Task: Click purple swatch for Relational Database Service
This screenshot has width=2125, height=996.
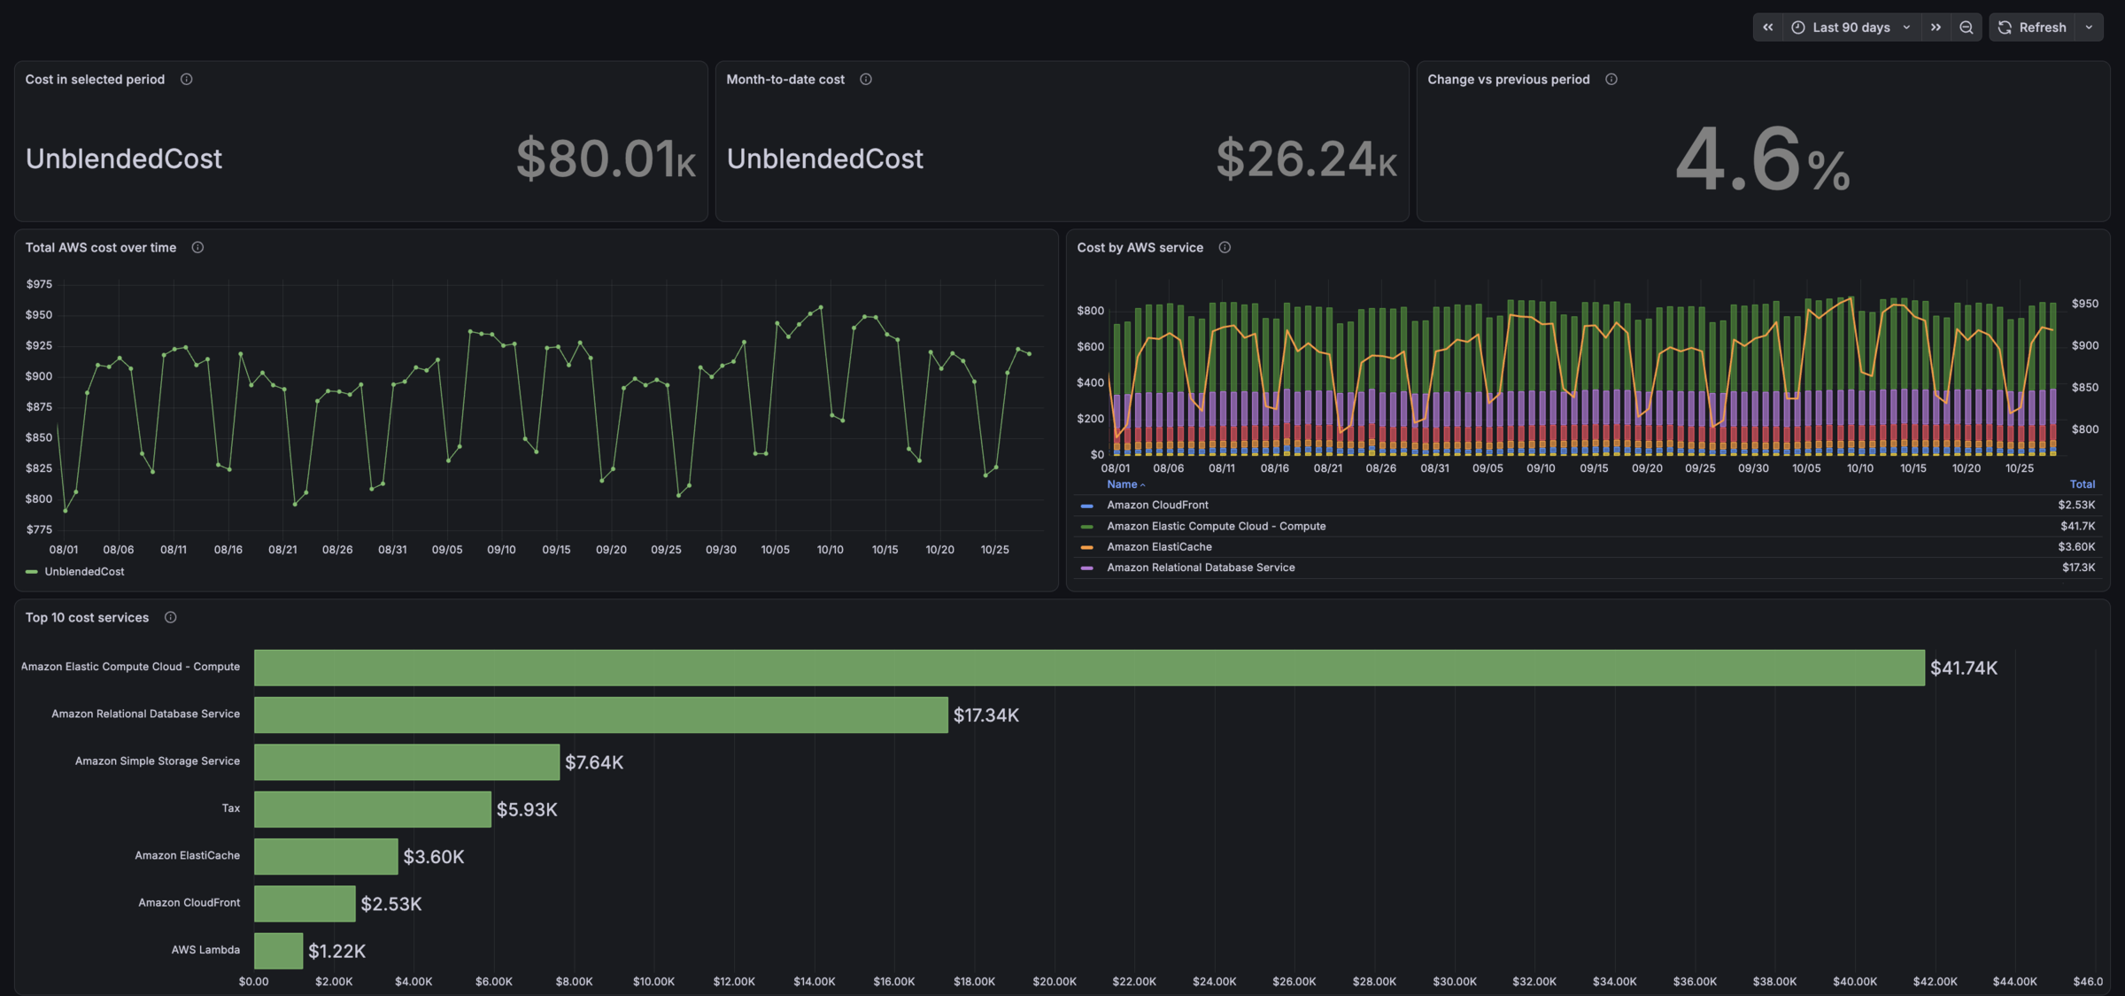Action: pyautogui.click(x=1086, y=568)
